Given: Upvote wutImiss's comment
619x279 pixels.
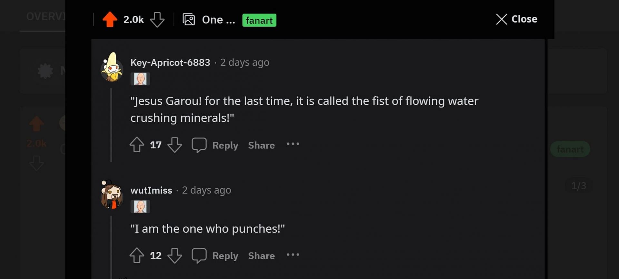Looking at the screenshot, I should click(137, 255).
